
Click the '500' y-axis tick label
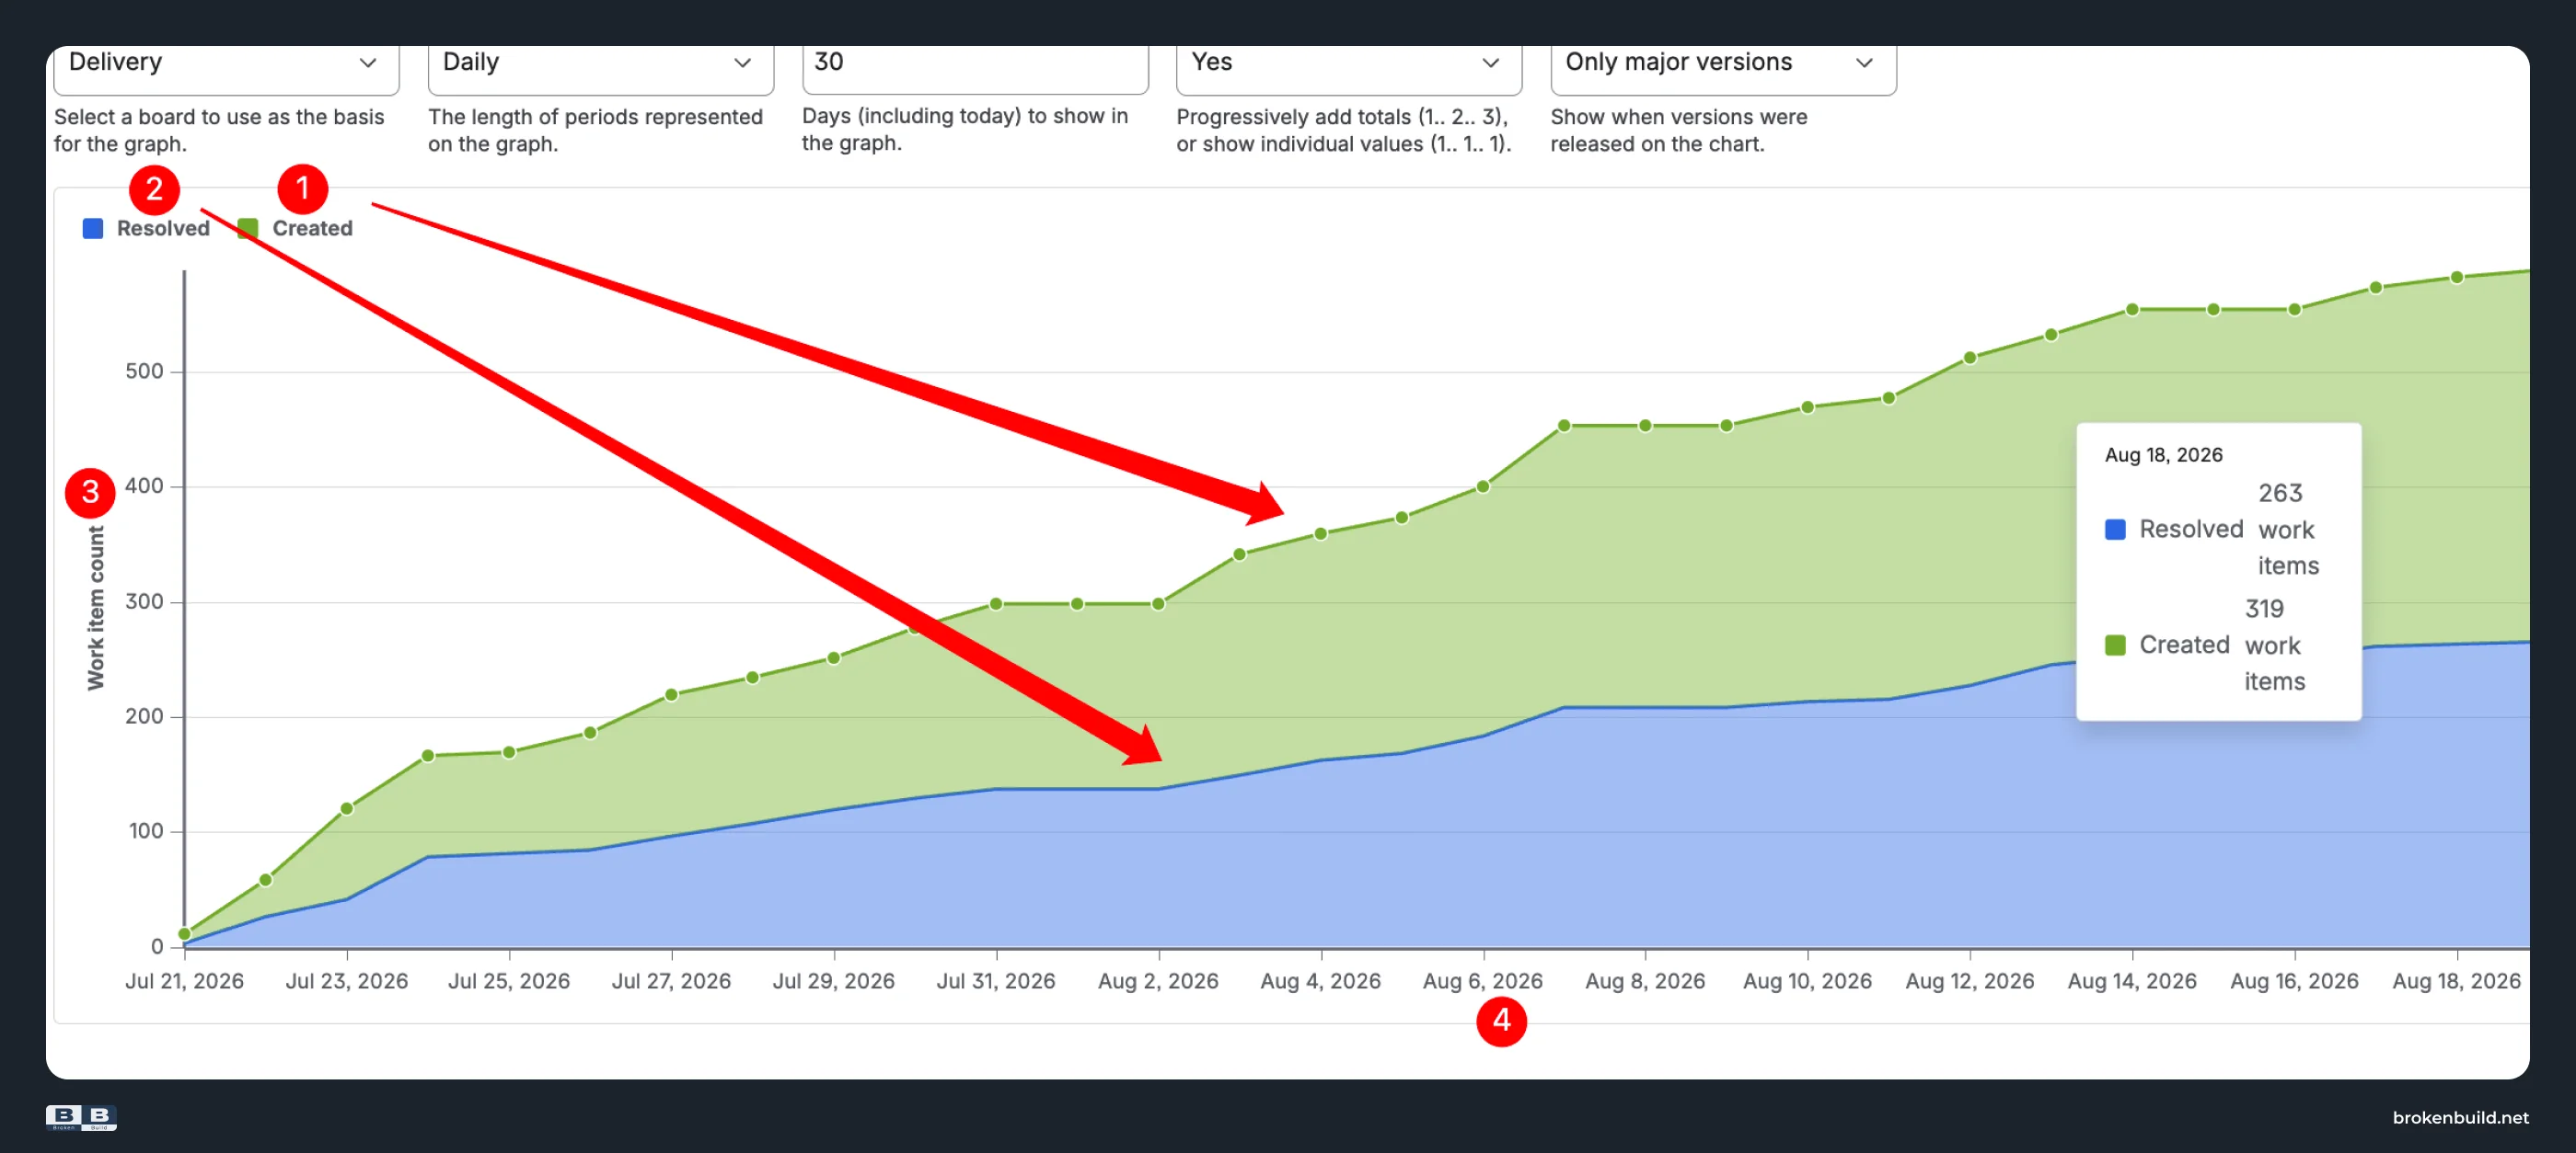tap(144, 371)
